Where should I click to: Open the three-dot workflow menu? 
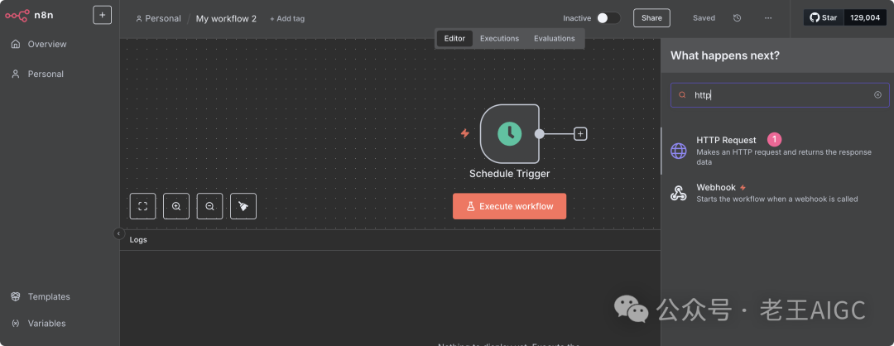[x=768, y=18]
